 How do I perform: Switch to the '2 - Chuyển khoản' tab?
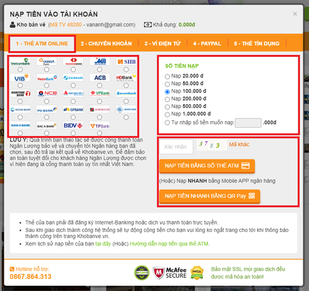[106, 44]
